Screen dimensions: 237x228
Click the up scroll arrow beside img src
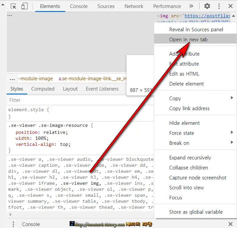234,16
